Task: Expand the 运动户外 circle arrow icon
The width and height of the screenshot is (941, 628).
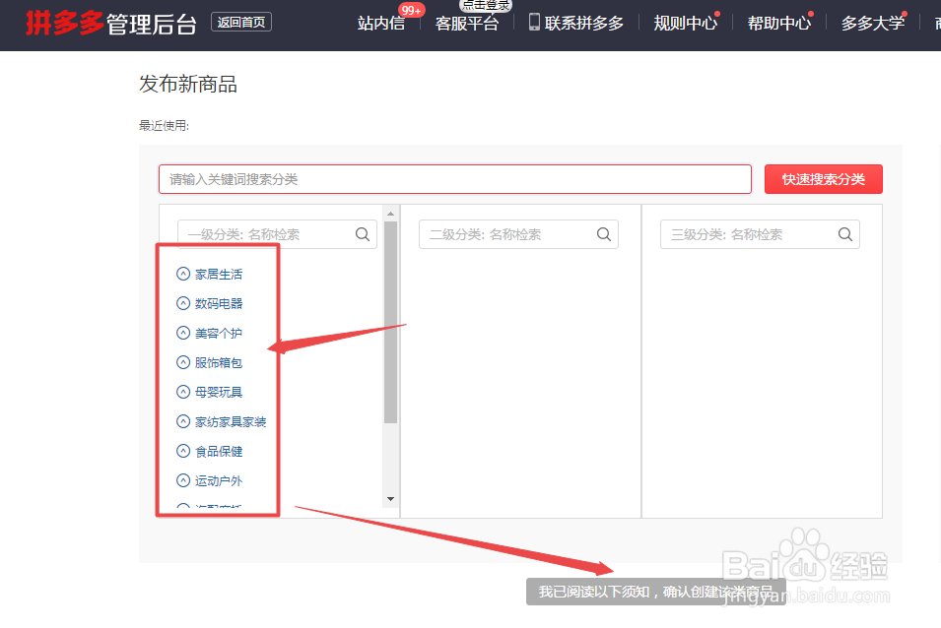Action: 183,480
